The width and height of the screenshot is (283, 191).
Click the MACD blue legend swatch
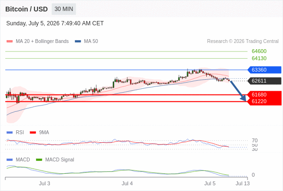click(10, 160)
